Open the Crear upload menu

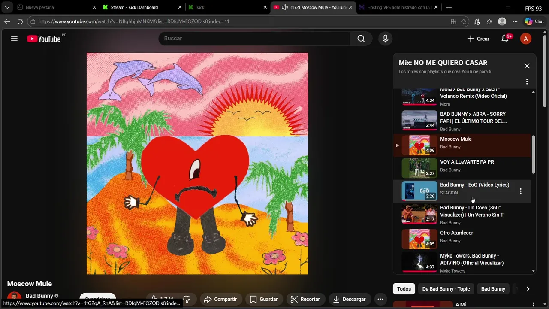pyautogui.click(x=478, y=39)
